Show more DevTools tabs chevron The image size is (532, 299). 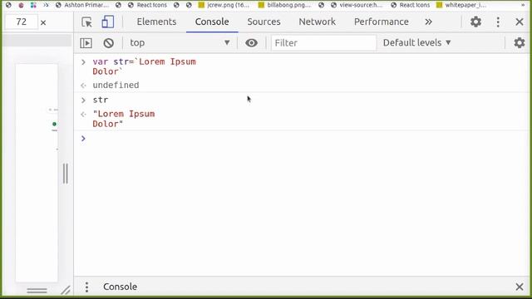429,22
